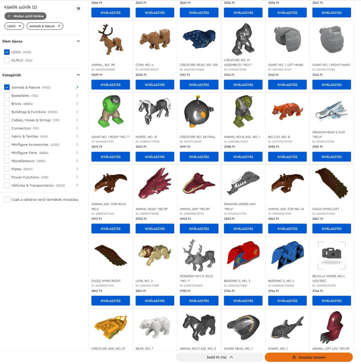Open the filter settings sliders icon
361x364 pixels.
[79, 9]
